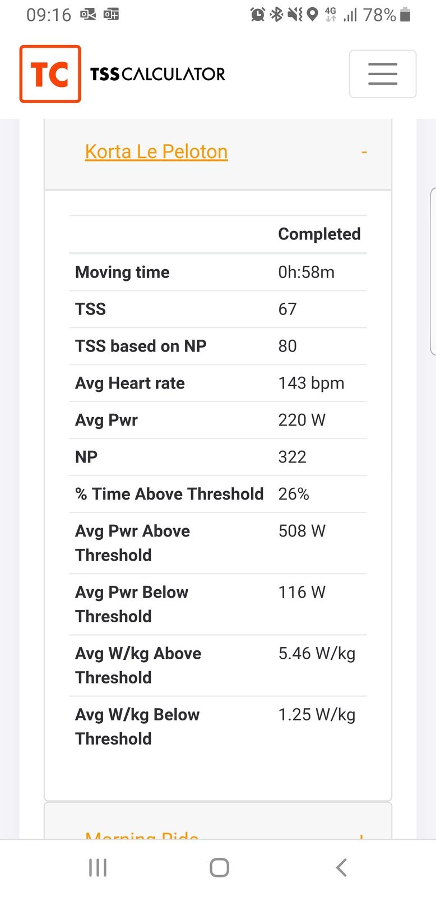The width and height of the screenshot is (436, 897).
Task: Tap the Bluetooth status icon
Action: (276, 15)
